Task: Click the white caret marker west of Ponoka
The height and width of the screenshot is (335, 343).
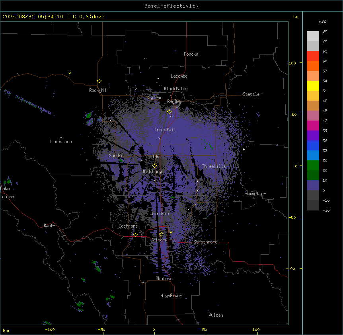Action: pos(146,58)
